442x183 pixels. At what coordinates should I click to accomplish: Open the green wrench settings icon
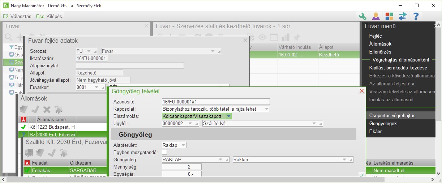tap(362, 16)
